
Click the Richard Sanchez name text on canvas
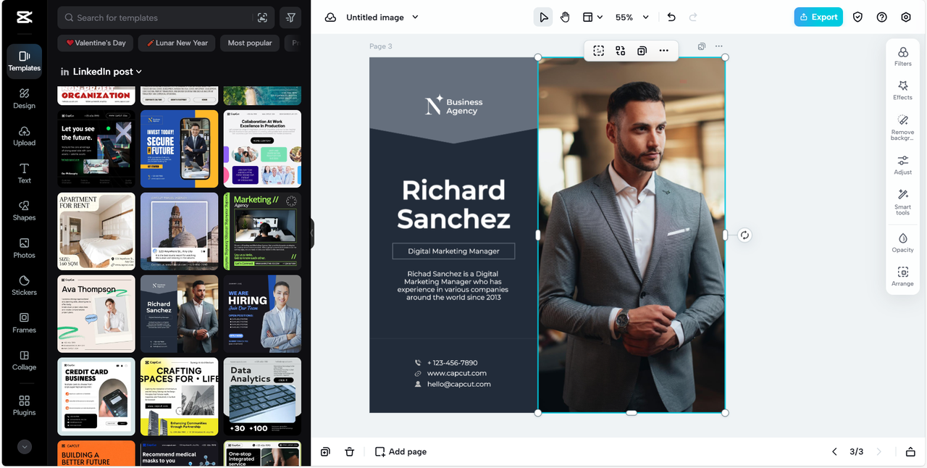(453, 204)
